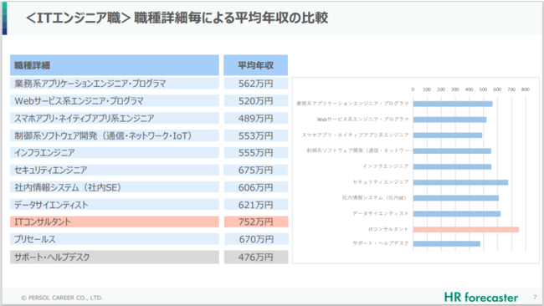Click the 800 axis label on chart
Screen dimensions: 544x306
[x=526, y=89]
